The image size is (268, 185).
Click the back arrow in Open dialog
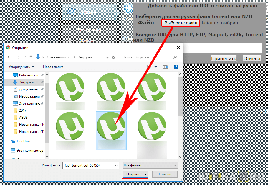point(9,57)
